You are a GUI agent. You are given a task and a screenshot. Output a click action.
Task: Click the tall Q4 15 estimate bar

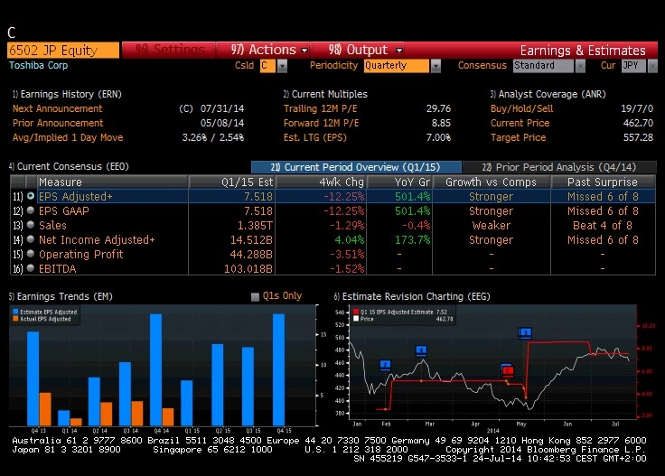278,369
